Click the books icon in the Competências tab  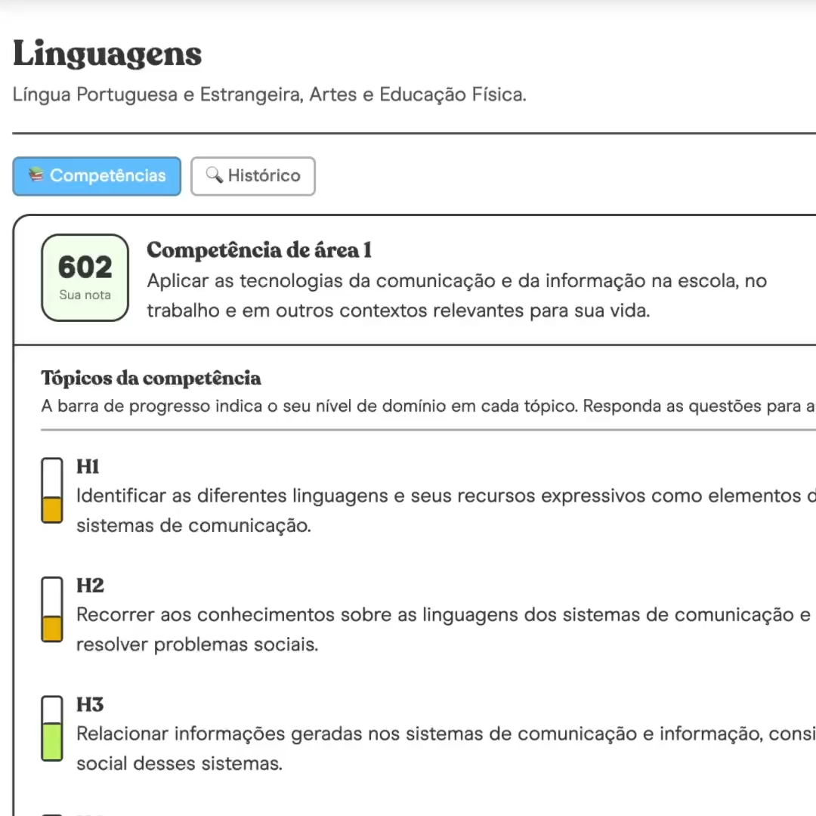(x=36, y=175)
